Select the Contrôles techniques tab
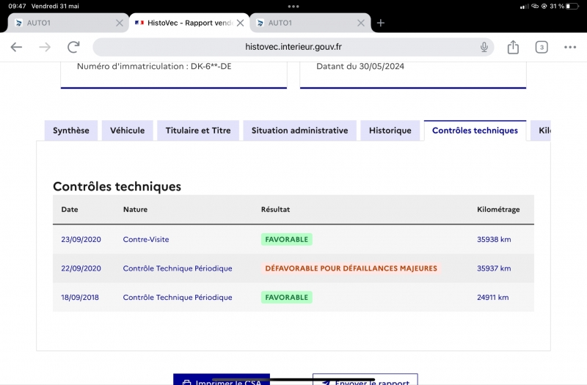Screen dimensions: 587x385 475,131
